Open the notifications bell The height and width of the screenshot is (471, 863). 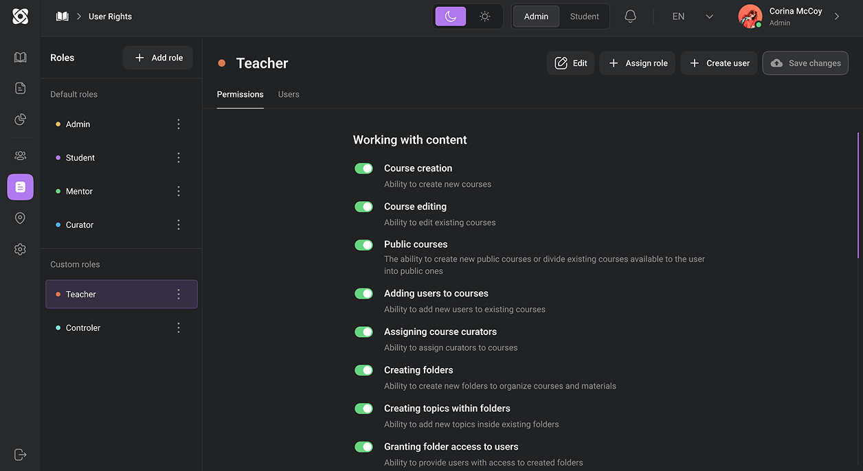pyautogui.click(x=630, y=16)
